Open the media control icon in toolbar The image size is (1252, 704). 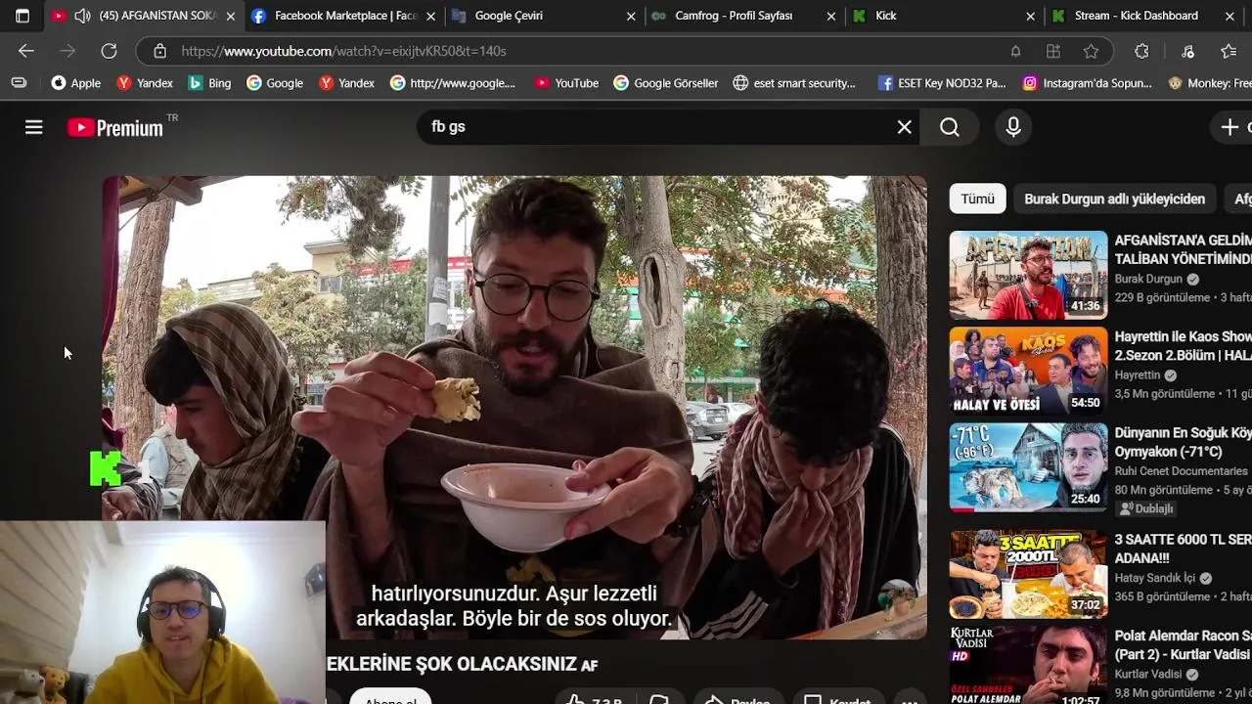point(1187,51)
